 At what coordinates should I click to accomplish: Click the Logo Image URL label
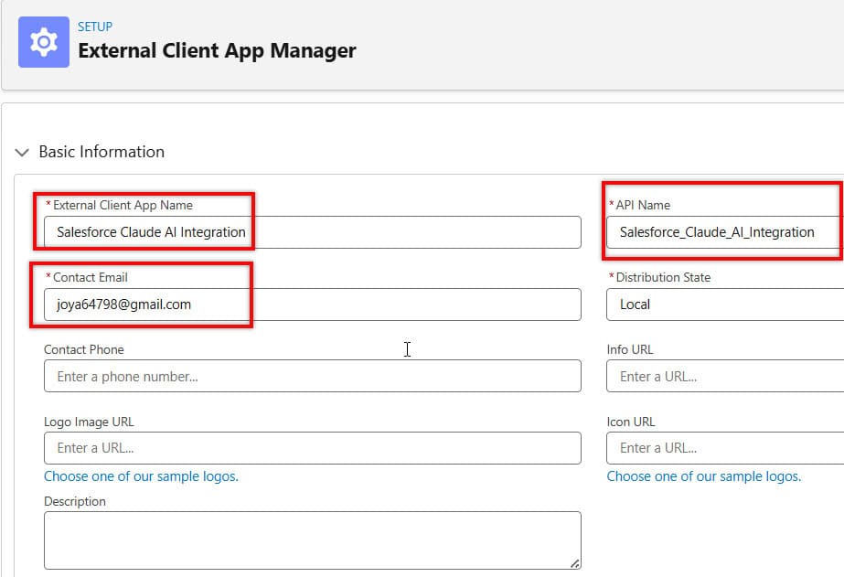pos(89,422)
